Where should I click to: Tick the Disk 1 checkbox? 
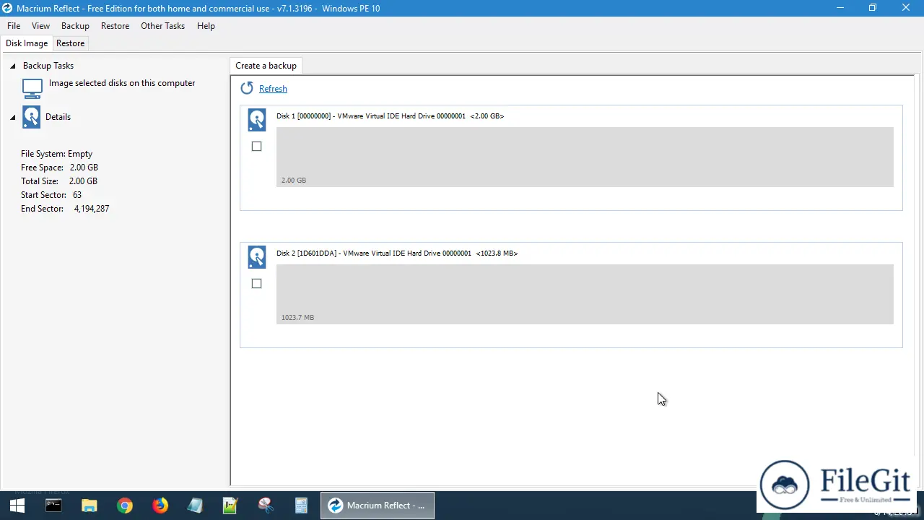(256, 147)
